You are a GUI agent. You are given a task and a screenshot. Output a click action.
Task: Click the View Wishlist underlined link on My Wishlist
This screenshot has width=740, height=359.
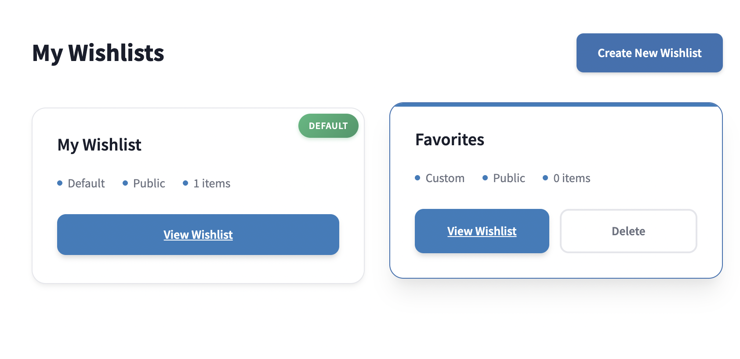[198, 234]
